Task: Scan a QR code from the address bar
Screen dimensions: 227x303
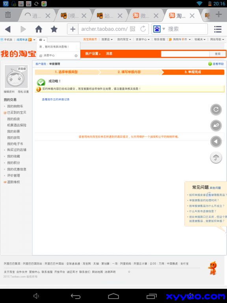Action: point(132,29)
